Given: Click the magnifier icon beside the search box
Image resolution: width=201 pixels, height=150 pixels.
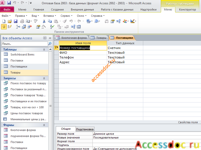Looking at the screenshot, I should 50,44.
